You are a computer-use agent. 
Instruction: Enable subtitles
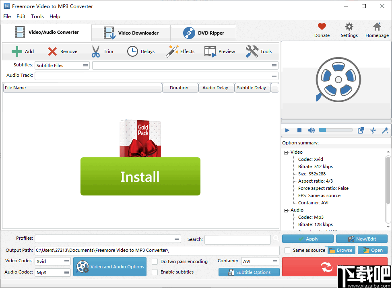(155, 272)
